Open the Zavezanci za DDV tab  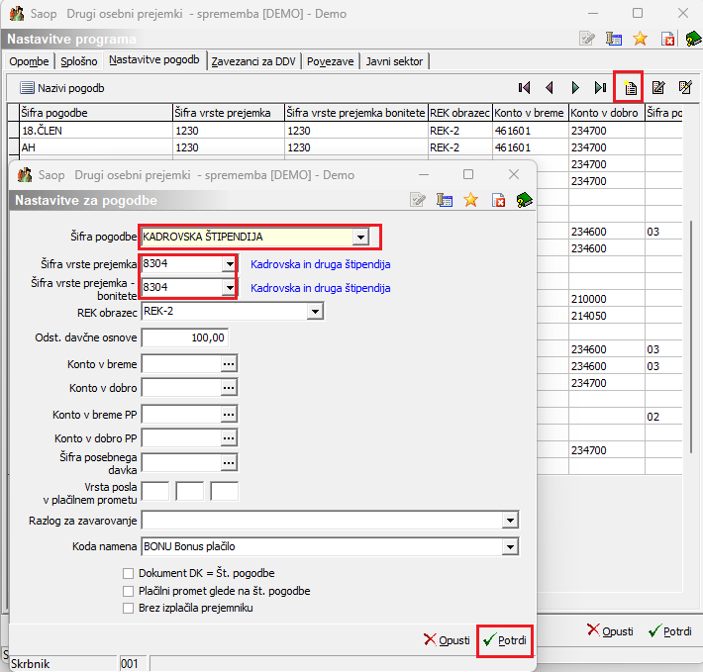pos(253,61)
